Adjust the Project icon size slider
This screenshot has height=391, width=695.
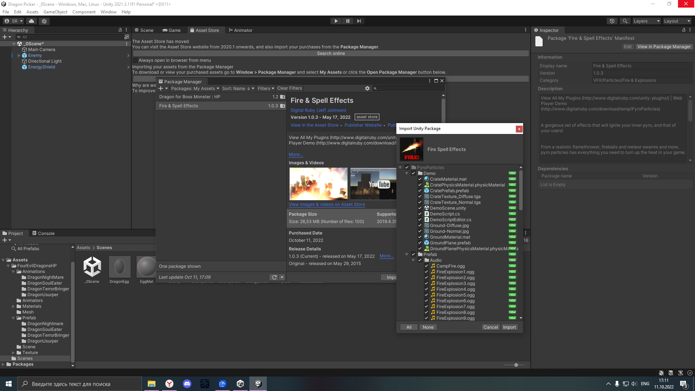tap(516, 365)
